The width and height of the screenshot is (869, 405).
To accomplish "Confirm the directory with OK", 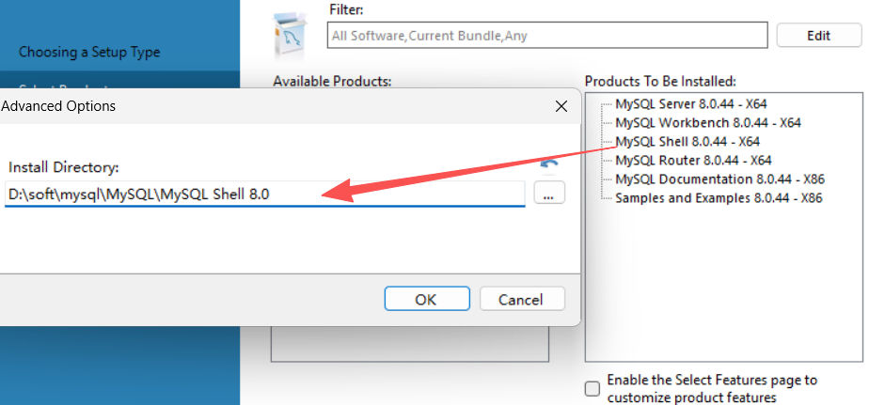I will click(425, 300).
